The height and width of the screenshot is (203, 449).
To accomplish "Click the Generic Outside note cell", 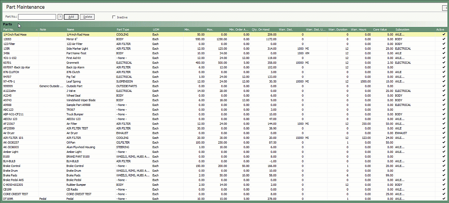I will [x=51, y=86].
